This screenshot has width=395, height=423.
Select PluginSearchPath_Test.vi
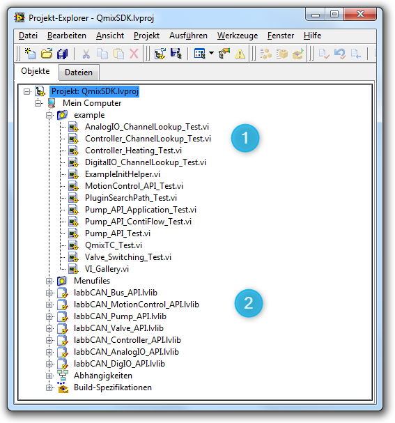coord(131,198)
